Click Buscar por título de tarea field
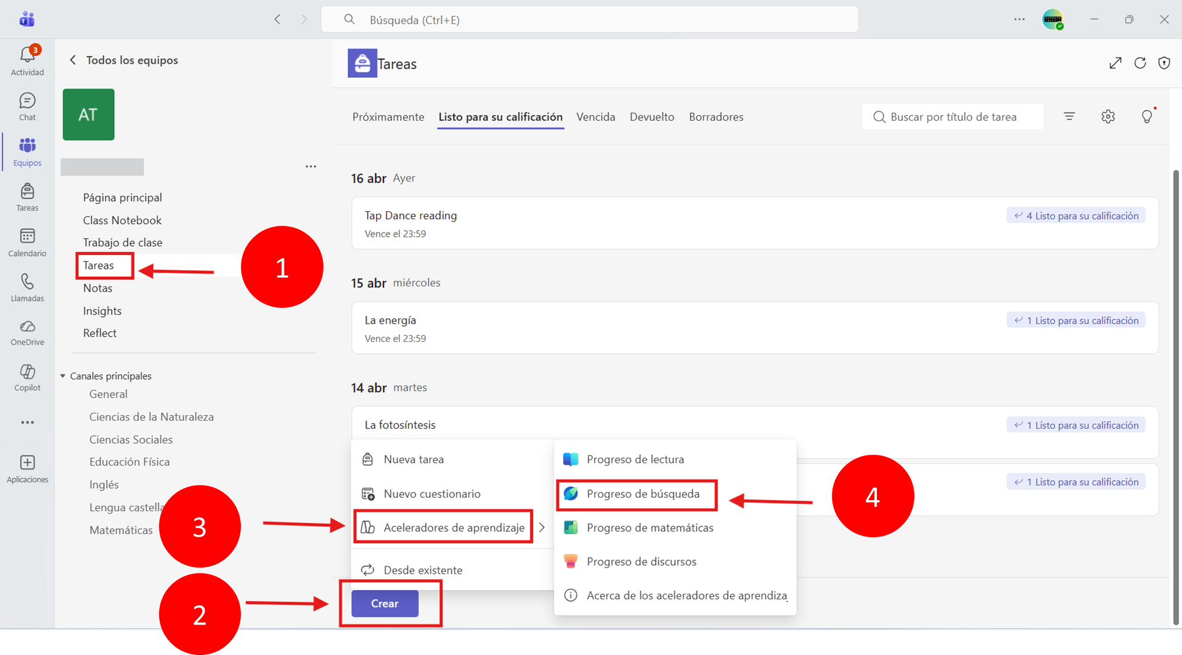Image resolution: width=1182 pixels, height=655 pixels. click(x=953, y=117)
